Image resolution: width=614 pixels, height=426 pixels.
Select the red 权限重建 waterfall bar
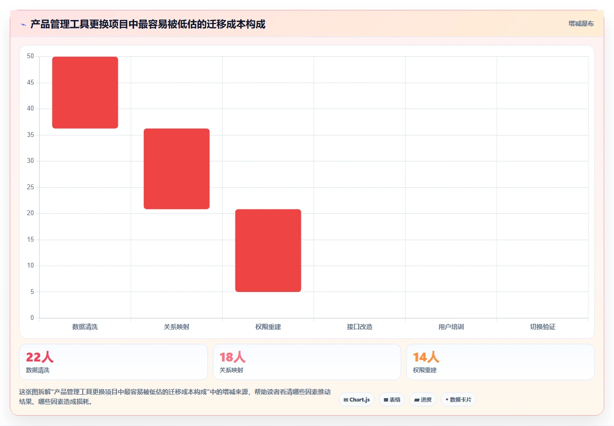(x=268, y=250)
